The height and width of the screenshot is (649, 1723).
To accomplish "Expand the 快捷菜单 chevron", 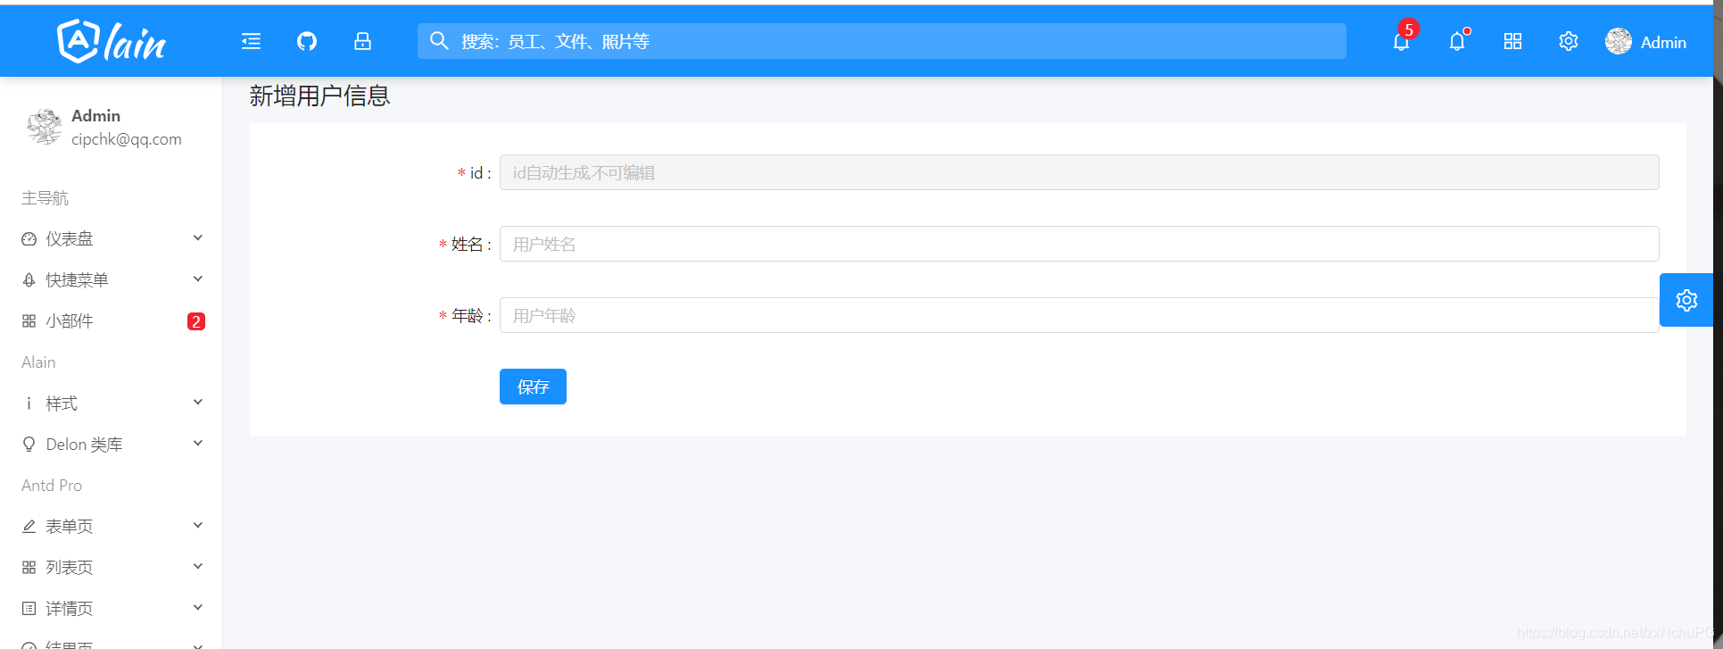I will 198,279.
